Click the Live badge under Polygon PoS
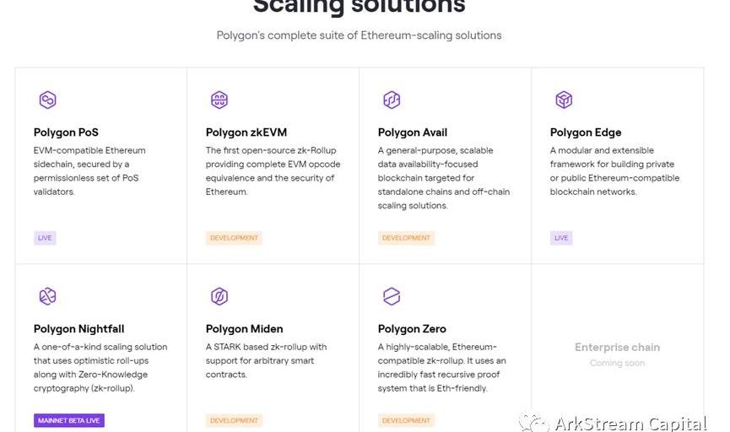 click(x=45, y=238)
